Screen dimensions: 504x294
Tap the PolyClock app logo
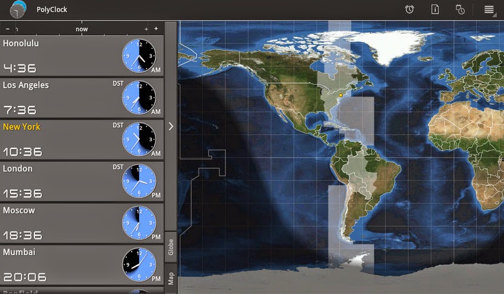(18, 9)
